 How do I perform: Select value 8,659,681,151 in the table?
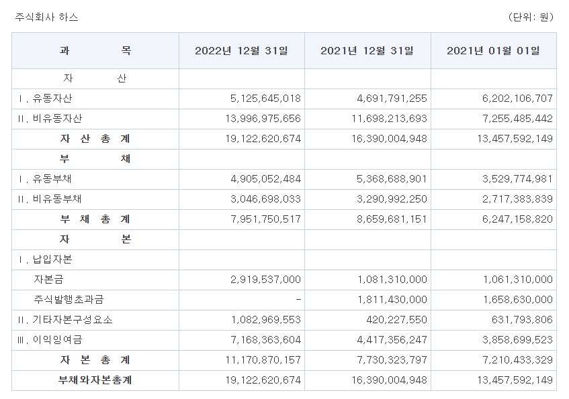point(392,219)
